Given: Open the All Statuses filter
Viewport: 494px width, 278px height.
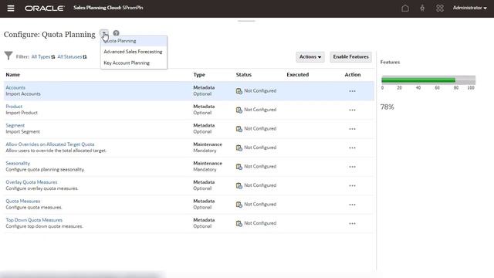Looking at the screenshot, I should pyautogui.click(x=72, y=56).
